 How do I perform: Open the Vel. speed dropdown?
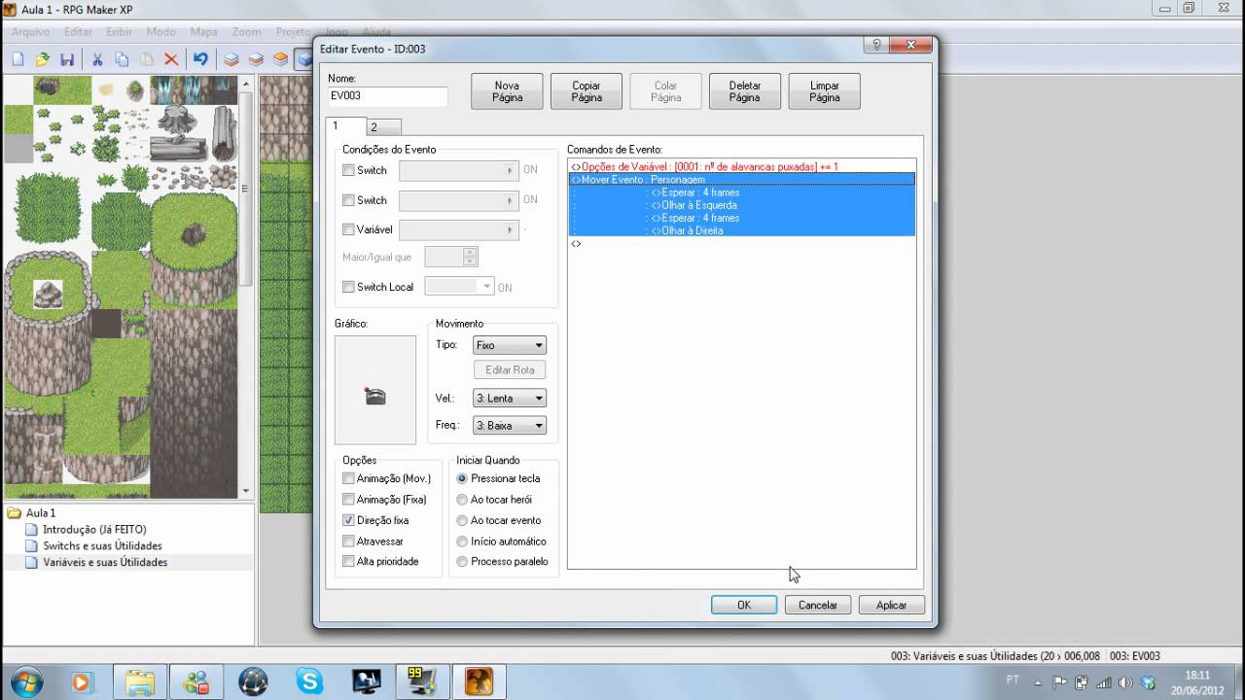[510, 398]
